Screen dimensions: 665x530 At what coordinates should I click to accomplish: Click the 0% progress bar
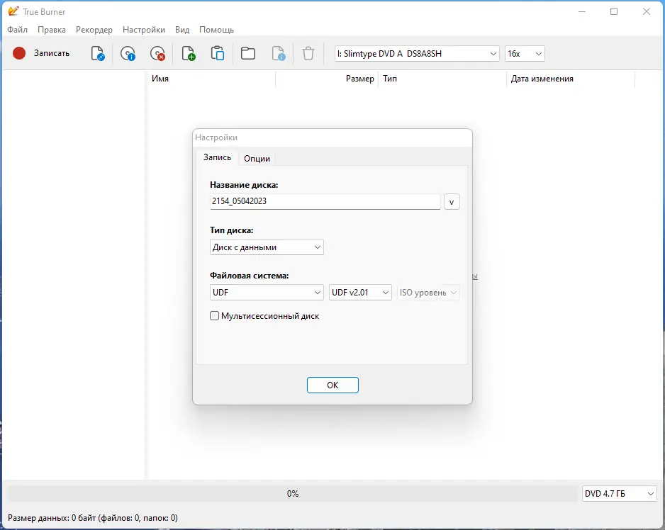pyautogui.click(x=292, y=493)
